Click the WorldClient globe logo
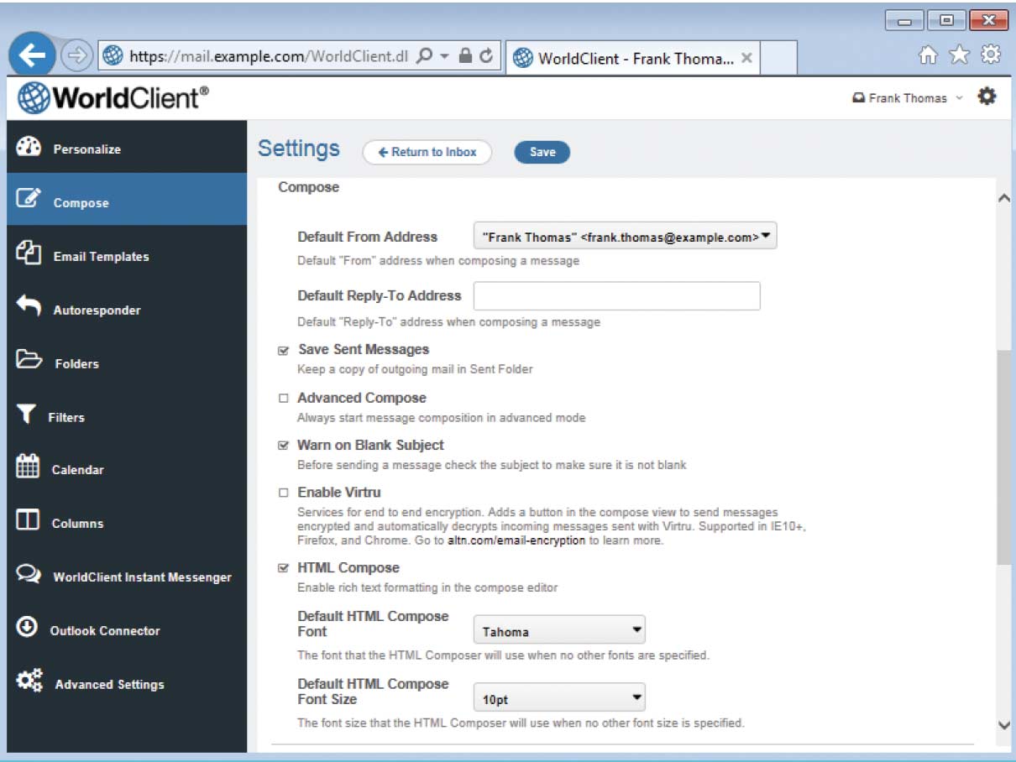Screen dimensions: 1016x762 point(33,98)
